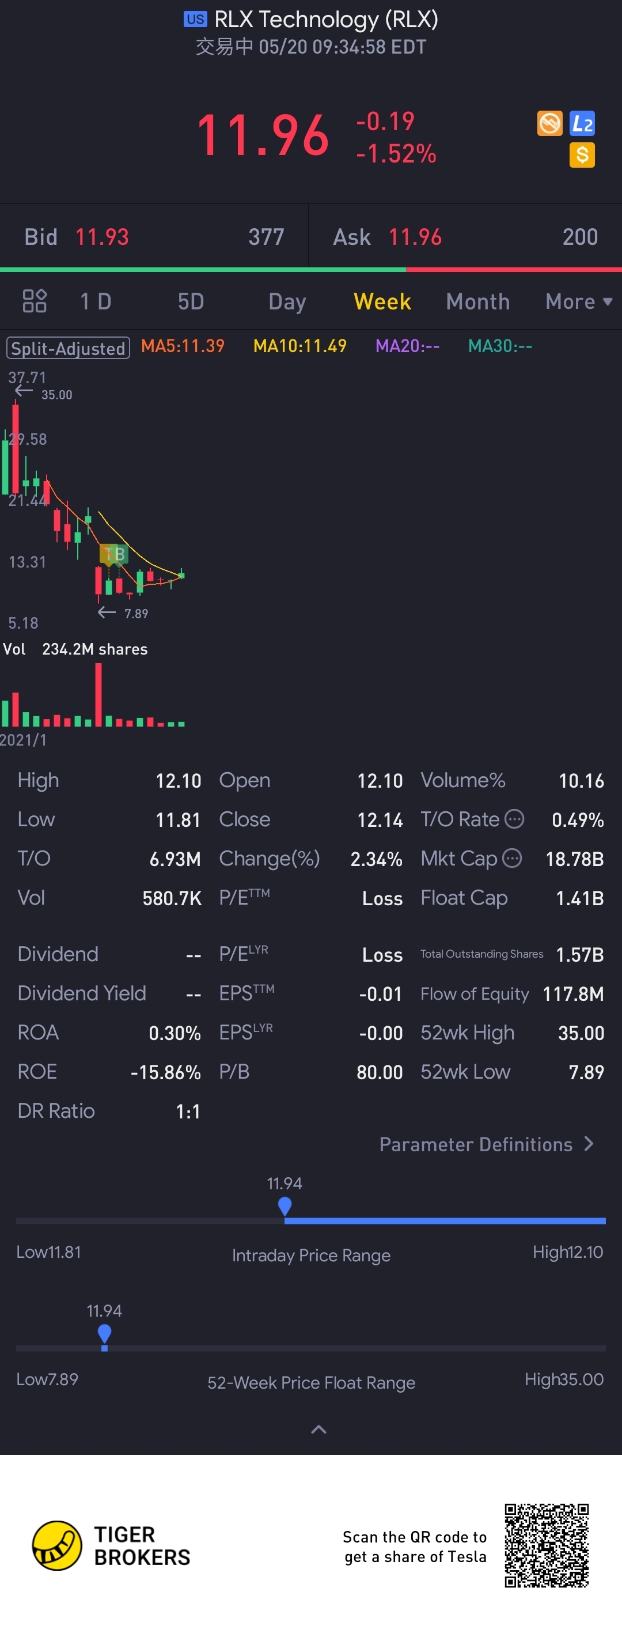Toggle the Split-Adjusted chart setting

coord(68,348)
